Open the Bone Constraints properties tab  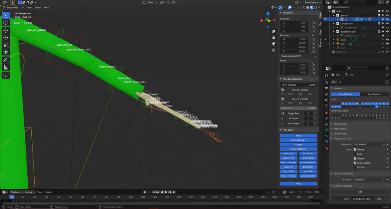[326, 141]
